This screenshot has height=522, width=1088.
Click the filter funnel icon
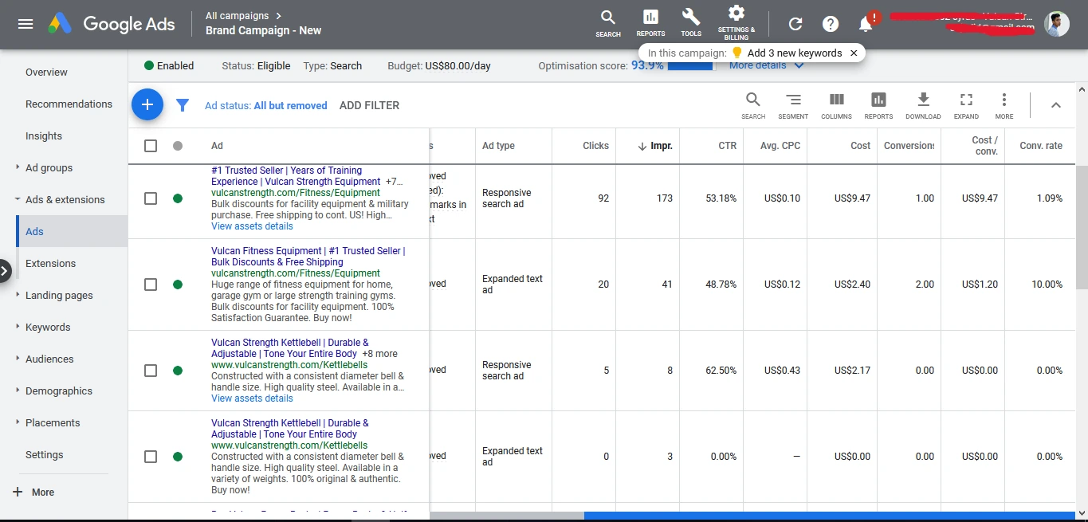click(183, 105)
